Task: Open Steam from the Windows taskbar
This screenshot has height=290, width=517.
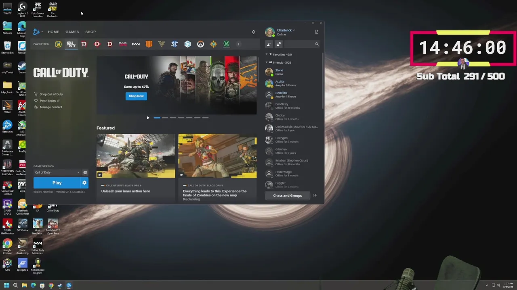Action: [60, 285]
